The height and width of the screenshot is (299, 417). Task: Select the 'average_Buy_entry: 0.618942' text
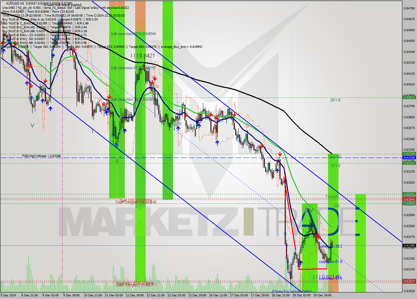[181, 47]
